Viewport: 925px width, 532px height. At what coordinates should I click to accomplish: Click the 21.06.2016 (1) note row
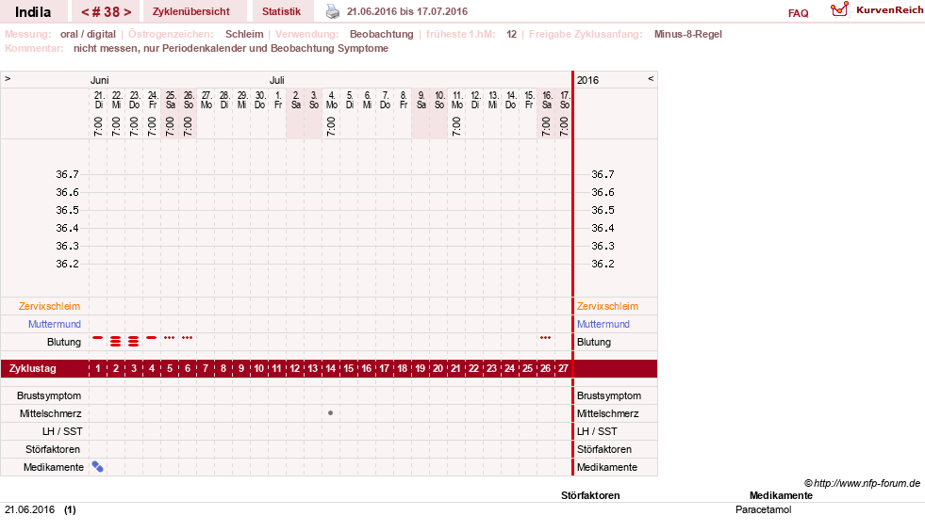(41, 509)
